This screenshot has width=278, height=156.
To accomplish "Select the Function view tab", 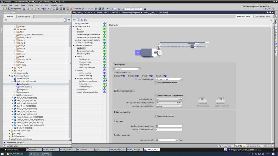I will (244, 17).
